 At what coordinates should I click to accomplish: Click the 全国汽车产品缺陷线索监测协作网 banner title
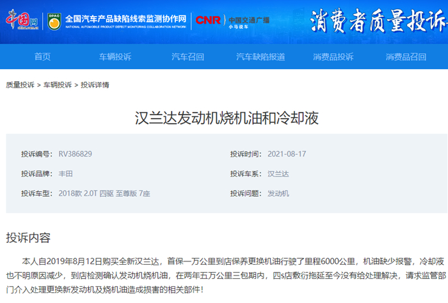(125, 19)
